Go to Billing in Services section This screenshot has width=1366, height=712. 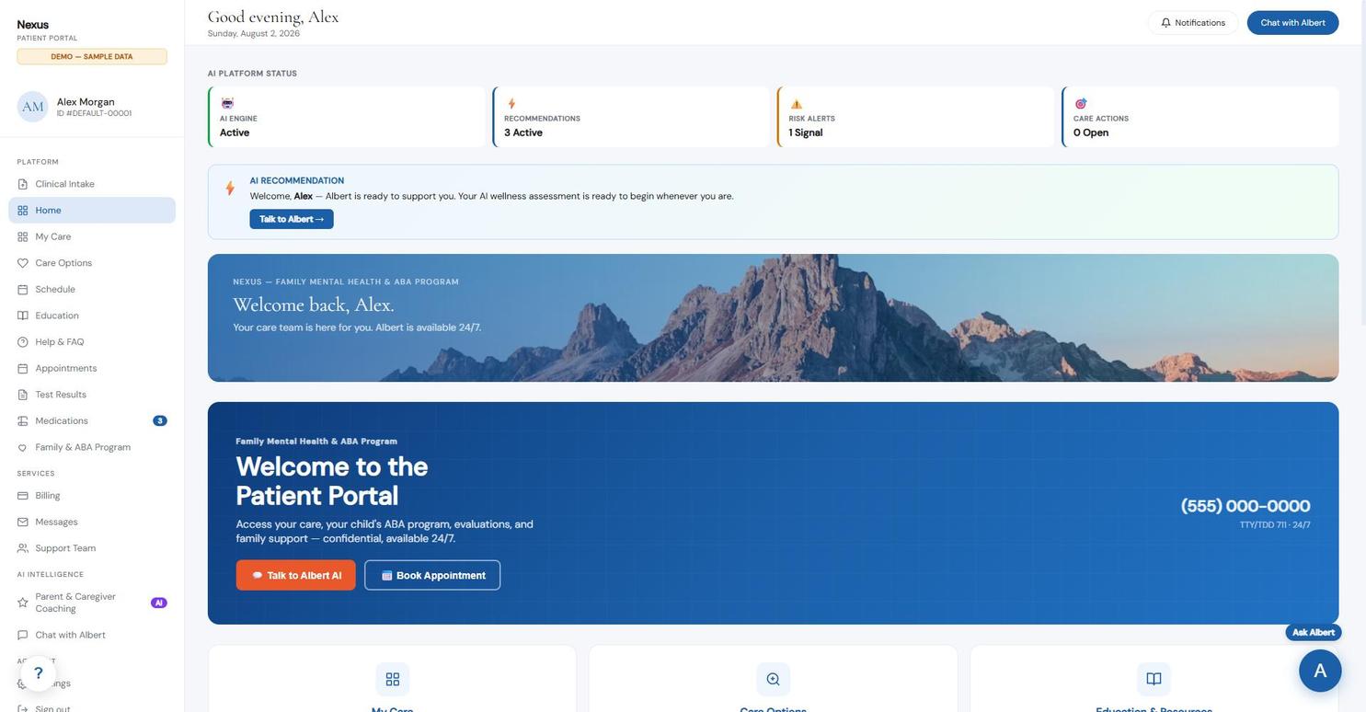coord(92,496)
